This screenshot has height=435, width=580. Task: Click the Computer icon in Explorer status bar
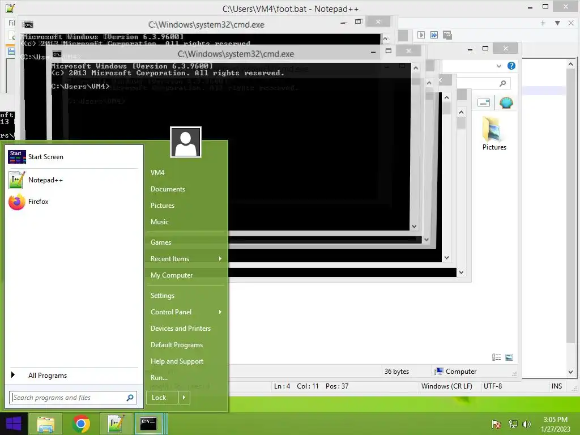pyautogui.click(x=439, y=371)
